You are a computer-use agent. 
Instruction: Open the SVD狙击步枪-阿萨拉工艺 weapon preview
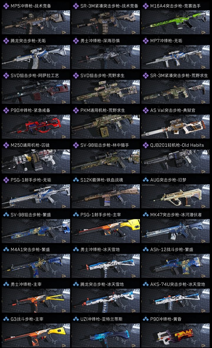36,92
